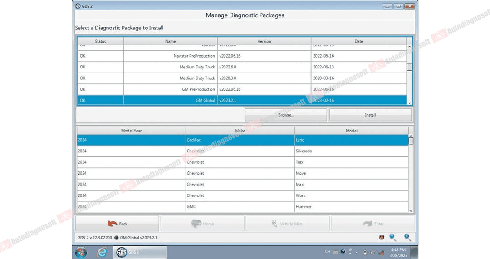Select the Max model row
The image size is (490, 259).
[243, 184]
